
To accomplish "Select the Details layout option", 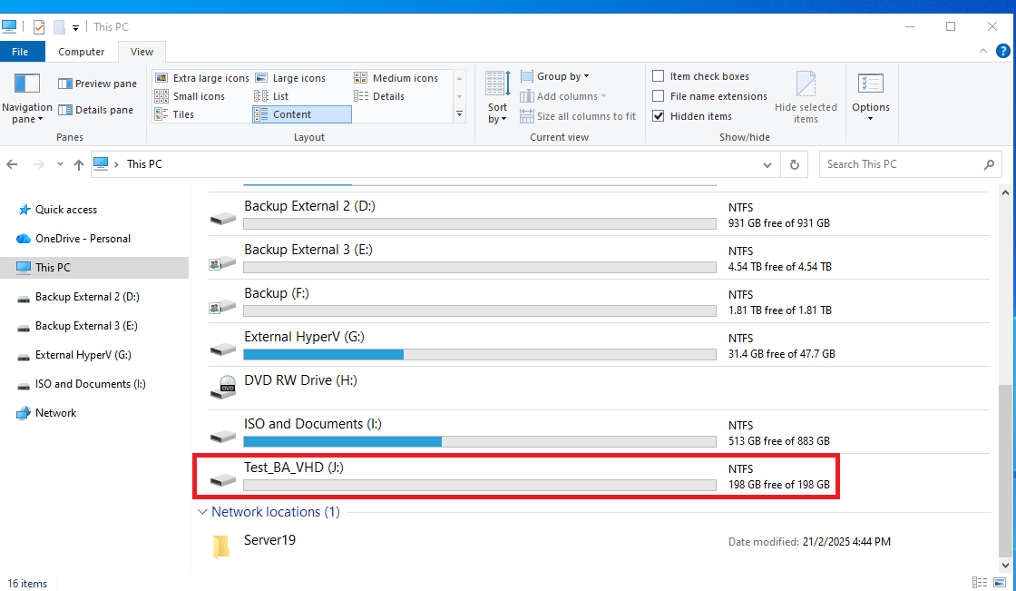I will tap(387, 96).
